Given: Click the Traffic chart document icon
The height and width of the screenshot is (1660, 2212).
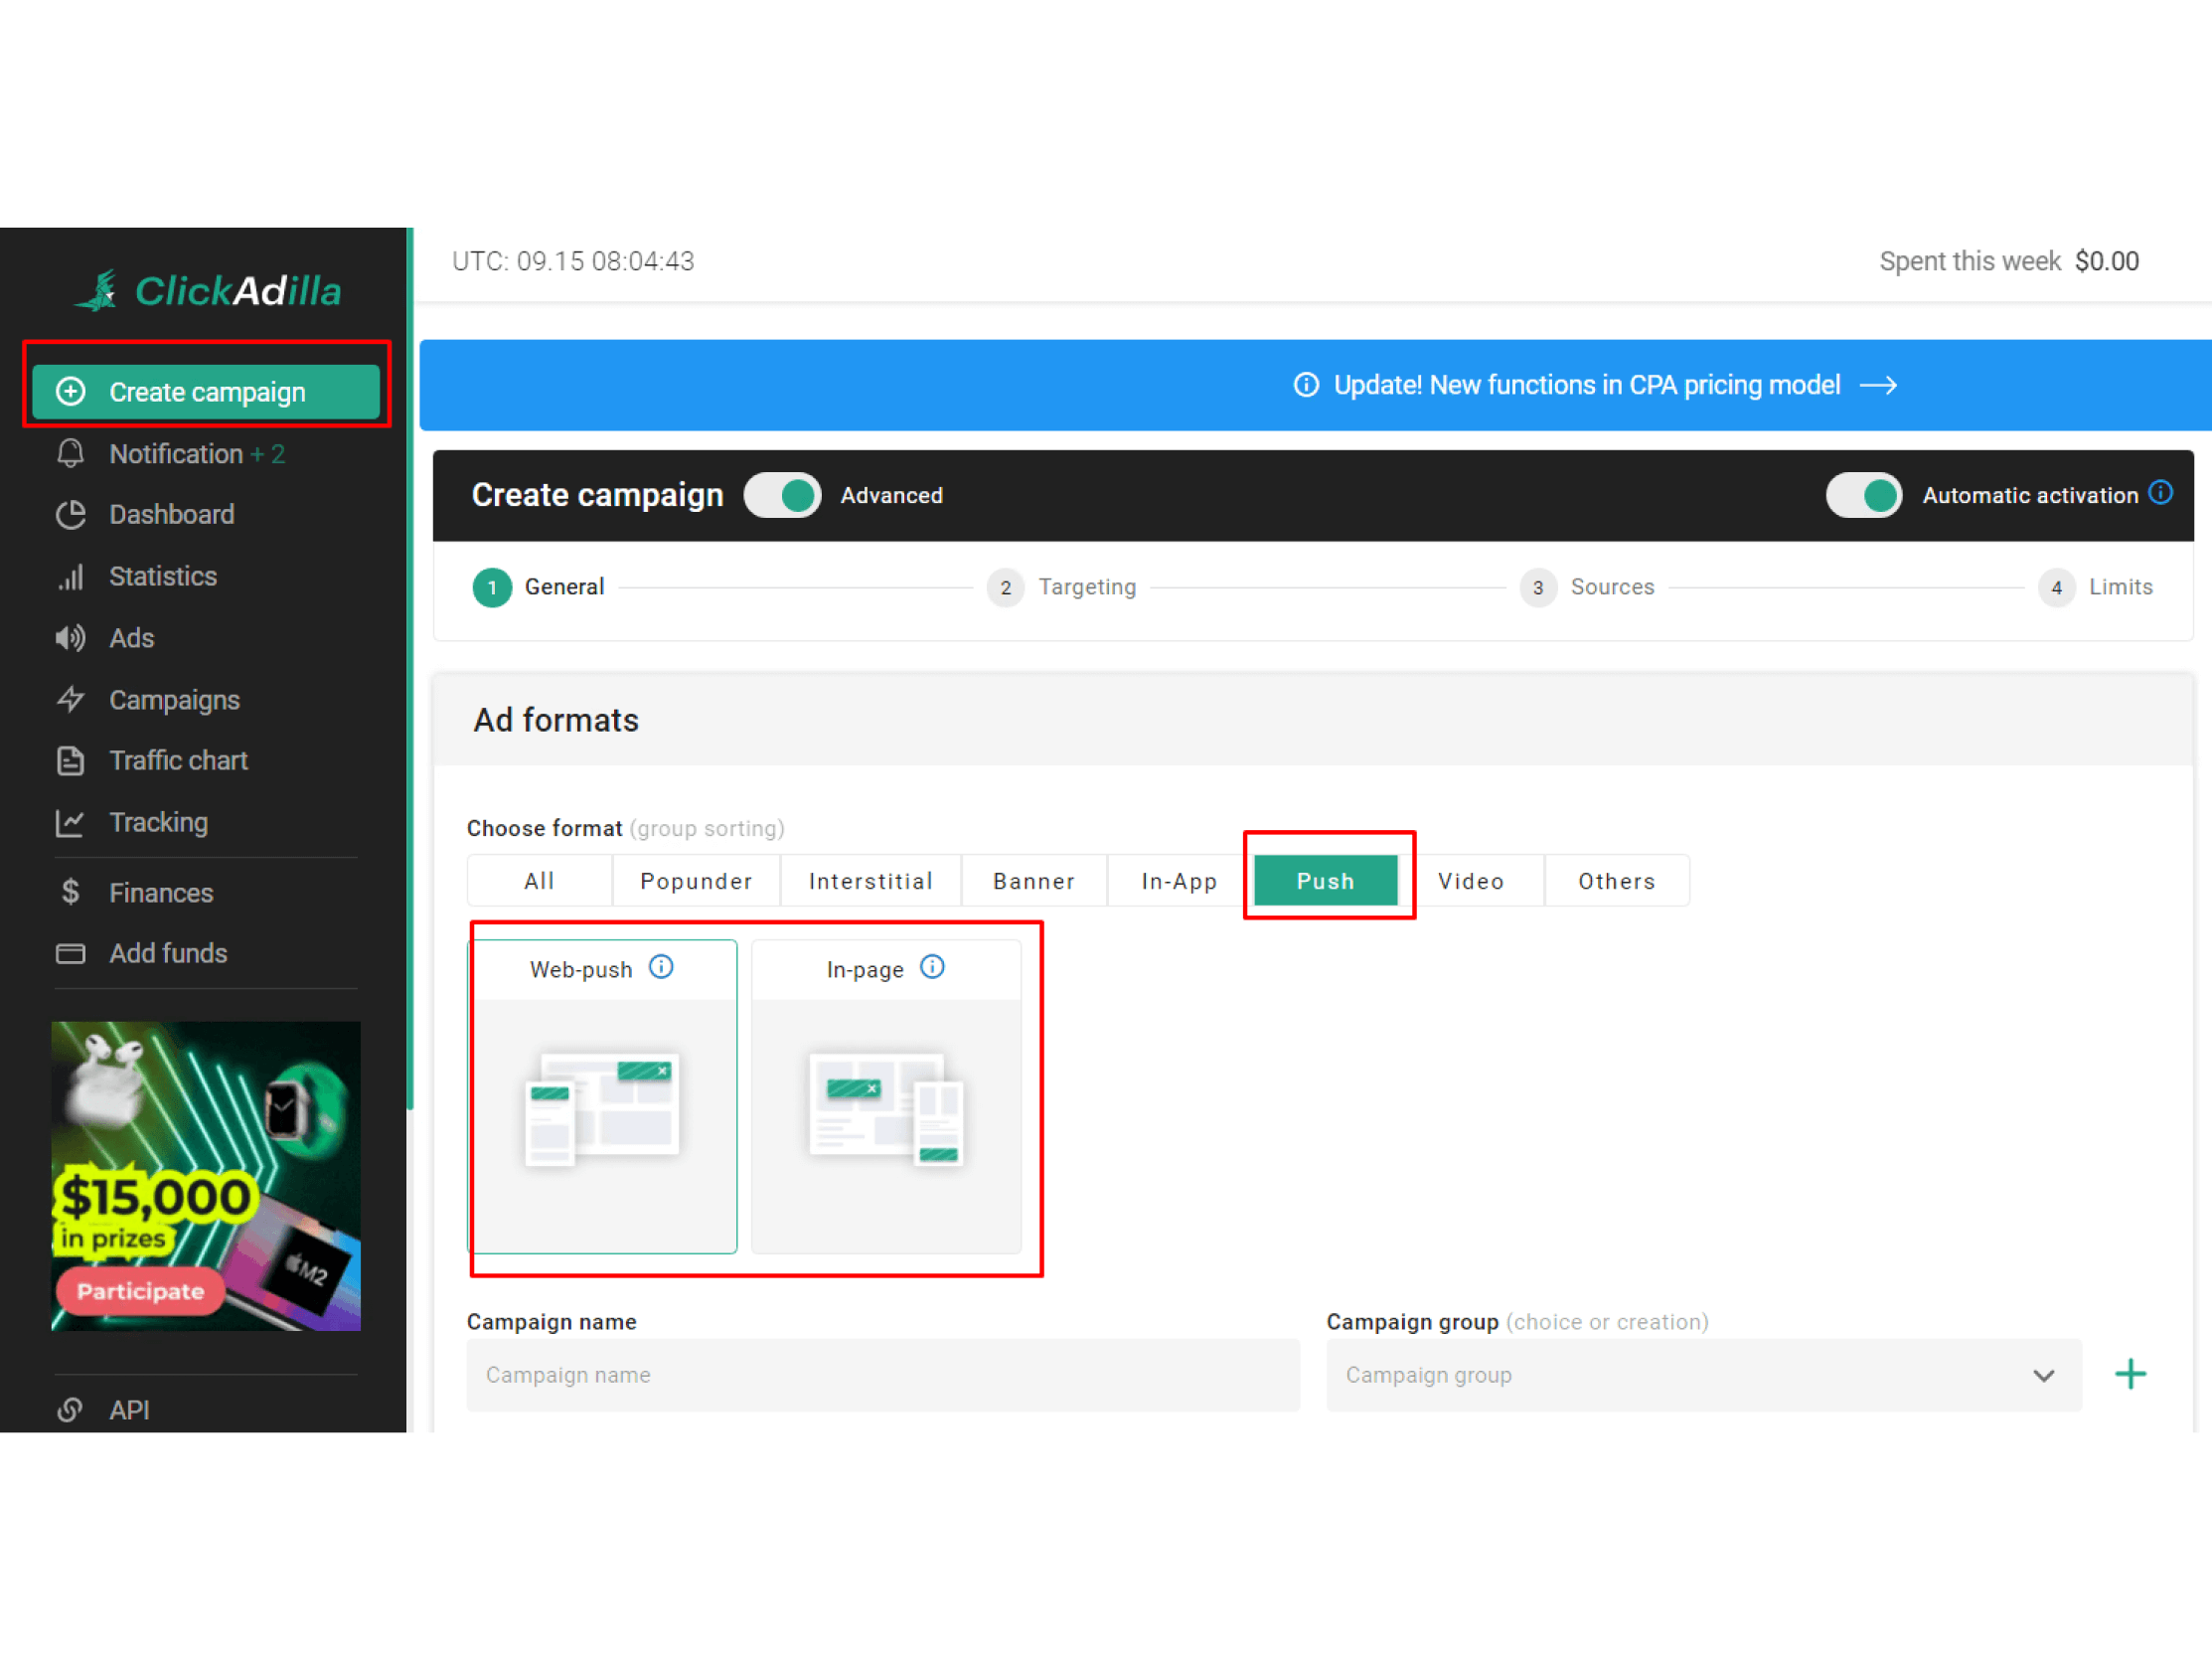Looking at the screenshot, I should pos(70,761).
